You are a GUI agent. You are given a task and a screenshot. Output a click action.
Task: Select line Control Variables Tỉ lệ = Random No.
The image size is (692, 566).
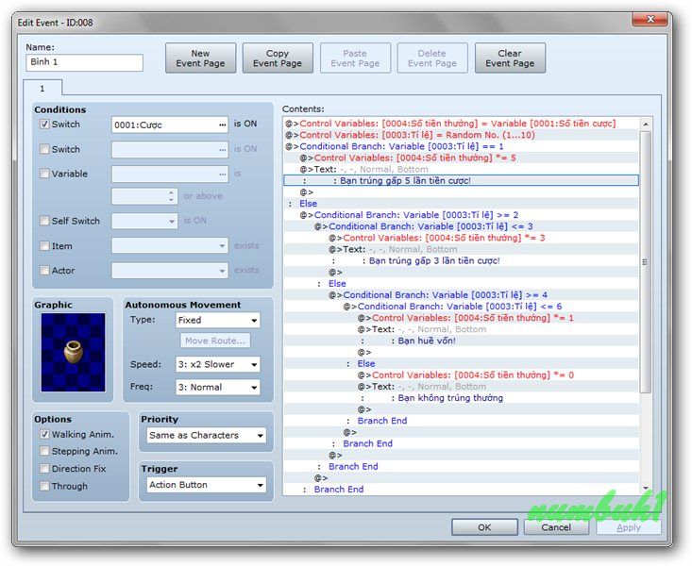(x=461, y=135)
